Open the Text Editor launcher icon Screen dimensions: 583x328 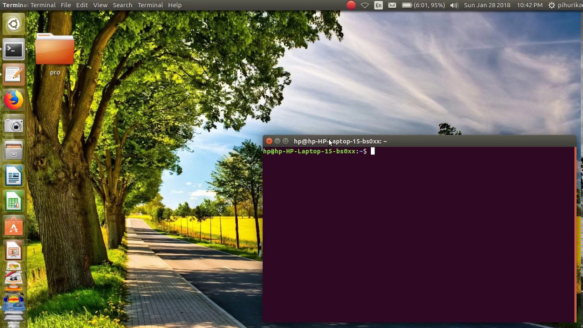point(14,74)
